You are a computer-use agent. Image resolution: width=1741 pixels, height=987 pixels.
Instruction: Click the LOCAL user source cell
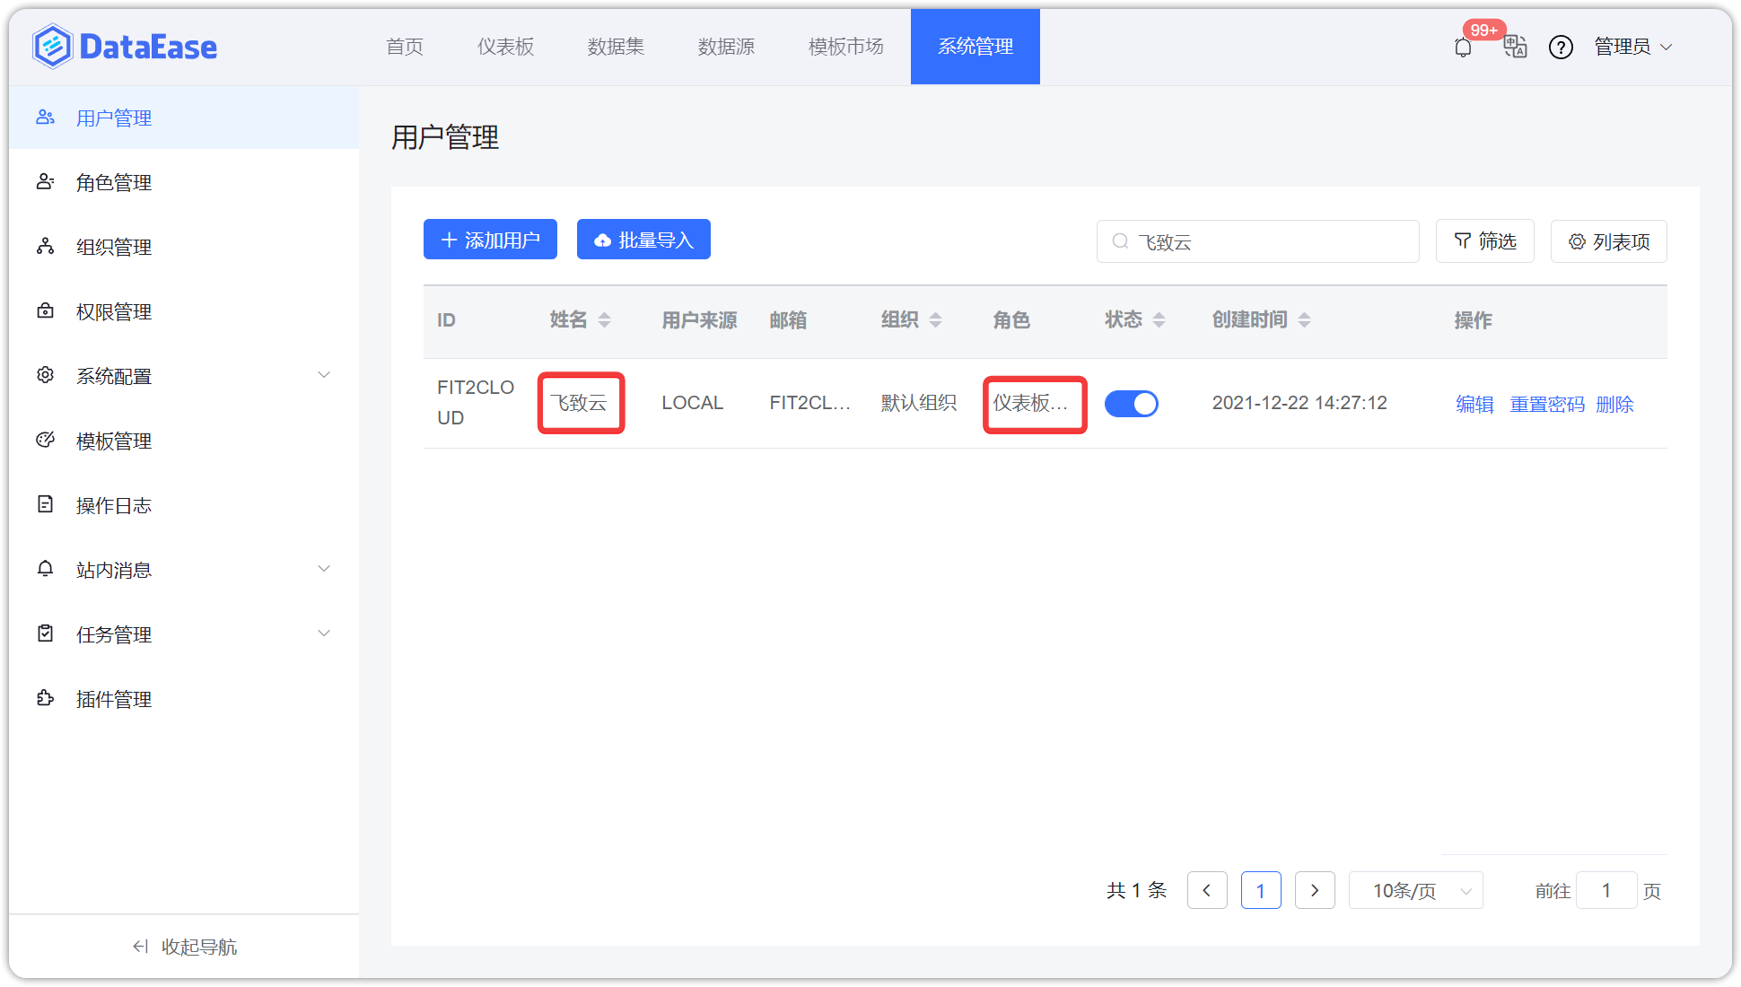coord(693,404)
